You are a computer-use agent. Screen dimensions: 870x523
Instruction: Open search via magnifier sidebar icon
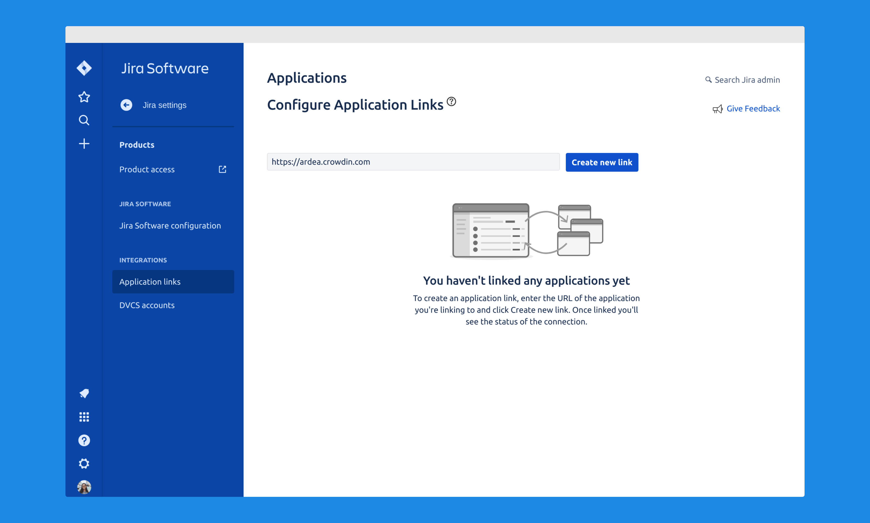tap(84, 120)
